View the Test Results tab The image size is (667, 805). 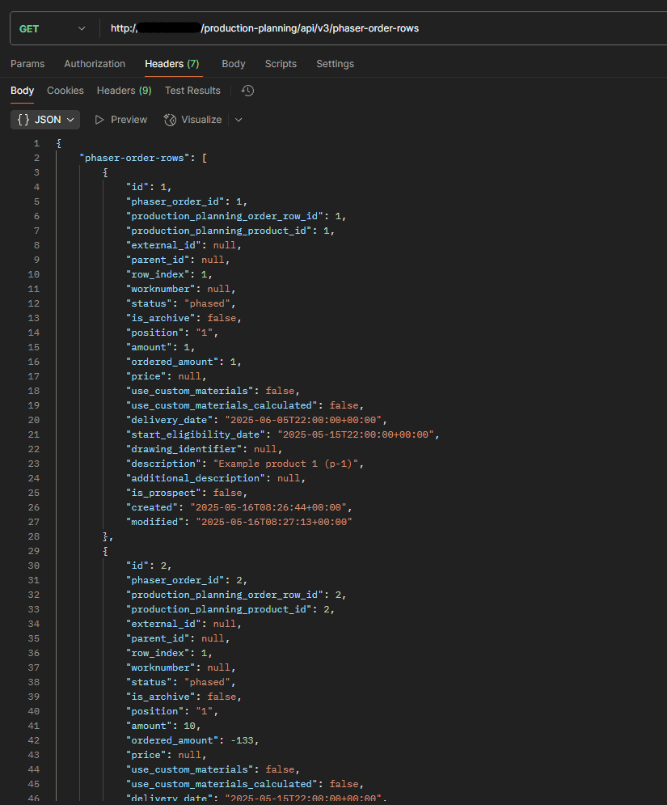[192, 91]
